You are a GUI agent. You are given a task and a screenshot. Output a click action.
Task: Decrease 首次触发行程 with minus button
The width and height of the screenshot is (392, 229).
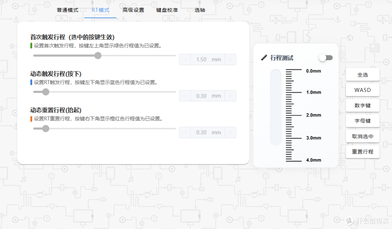[185, 59]
